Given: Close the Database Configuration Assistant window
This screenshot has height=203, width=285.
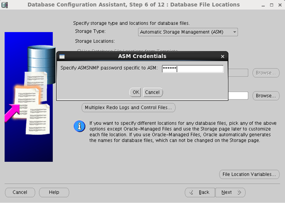Looking at the screenshot, I should click(x=280, y=5).
